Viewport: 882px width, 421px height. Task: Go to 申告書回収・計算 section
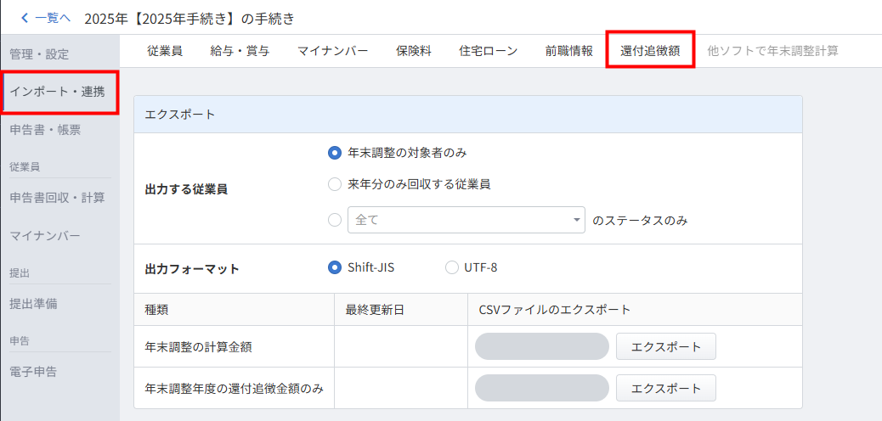pos(57,198)
